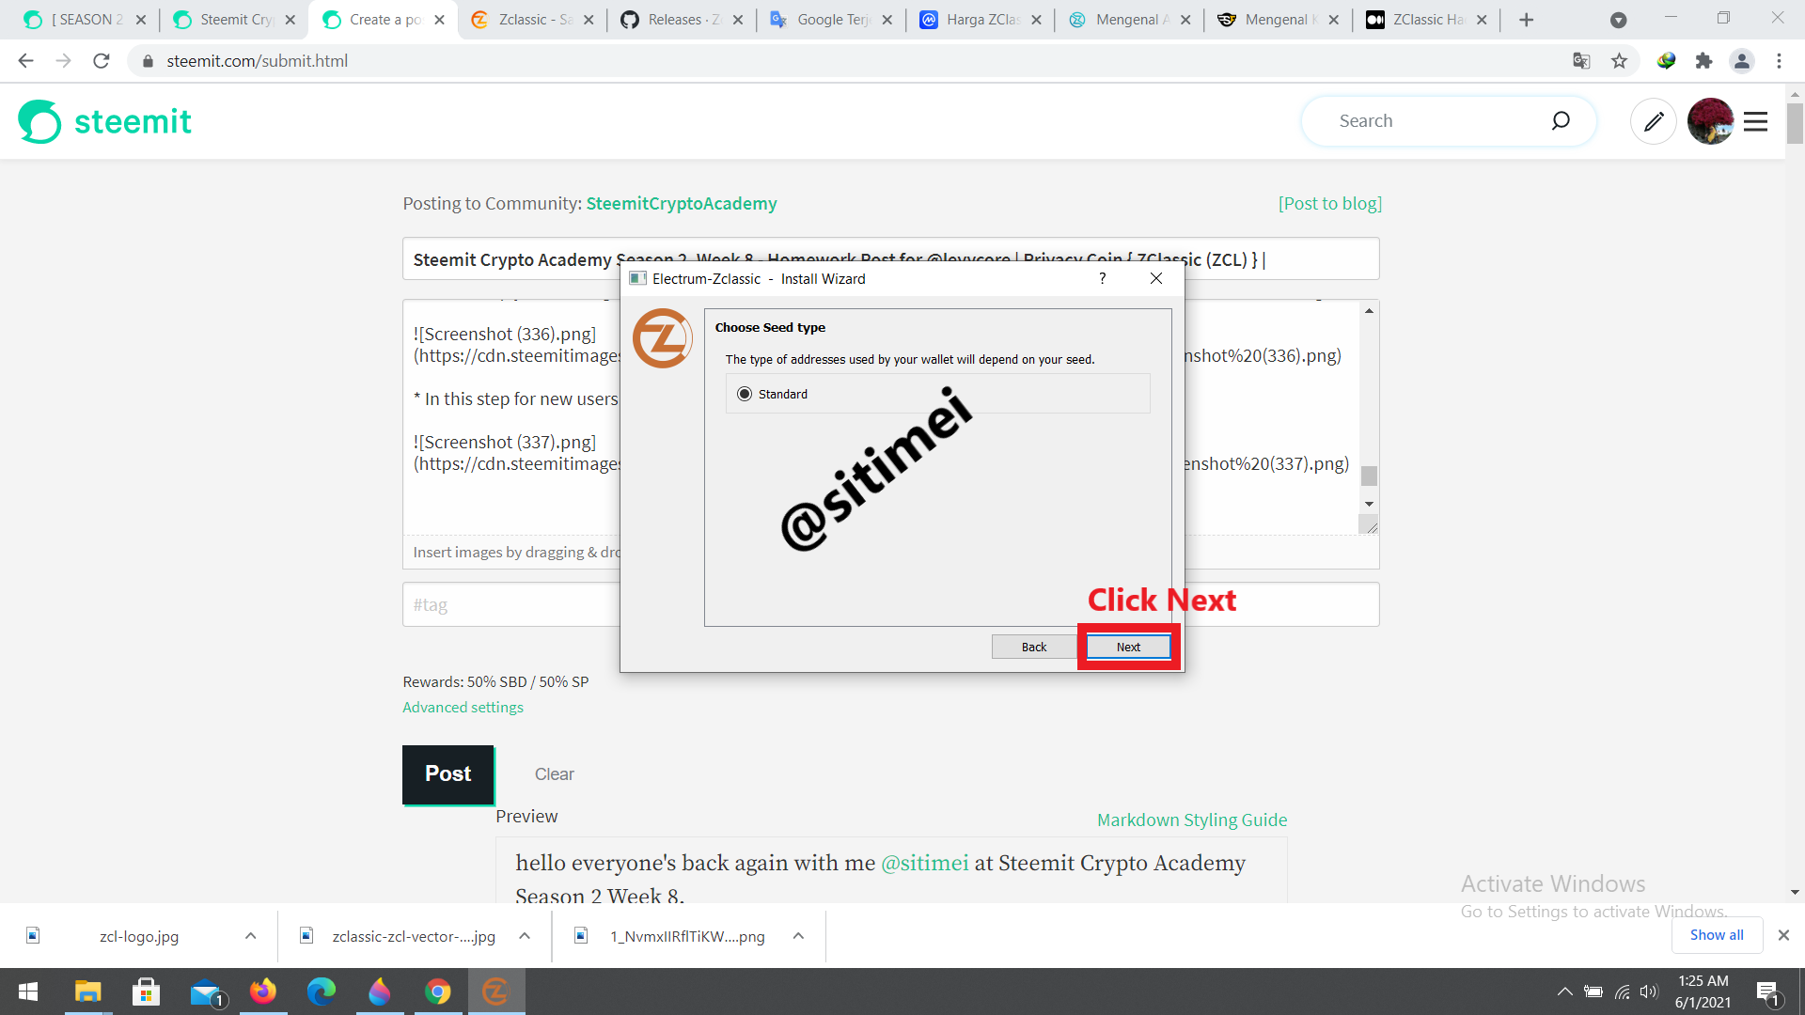This screenshot has height=1015, width=1805.
Task: Click the page vertical scrollbar thumb
Action: click(x=1795, y=122)
